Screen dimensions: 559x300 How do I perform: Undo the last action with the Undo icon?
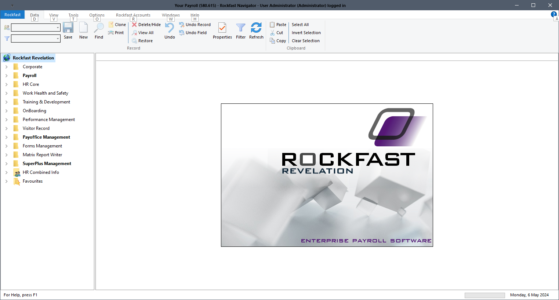tap(169, 30)
